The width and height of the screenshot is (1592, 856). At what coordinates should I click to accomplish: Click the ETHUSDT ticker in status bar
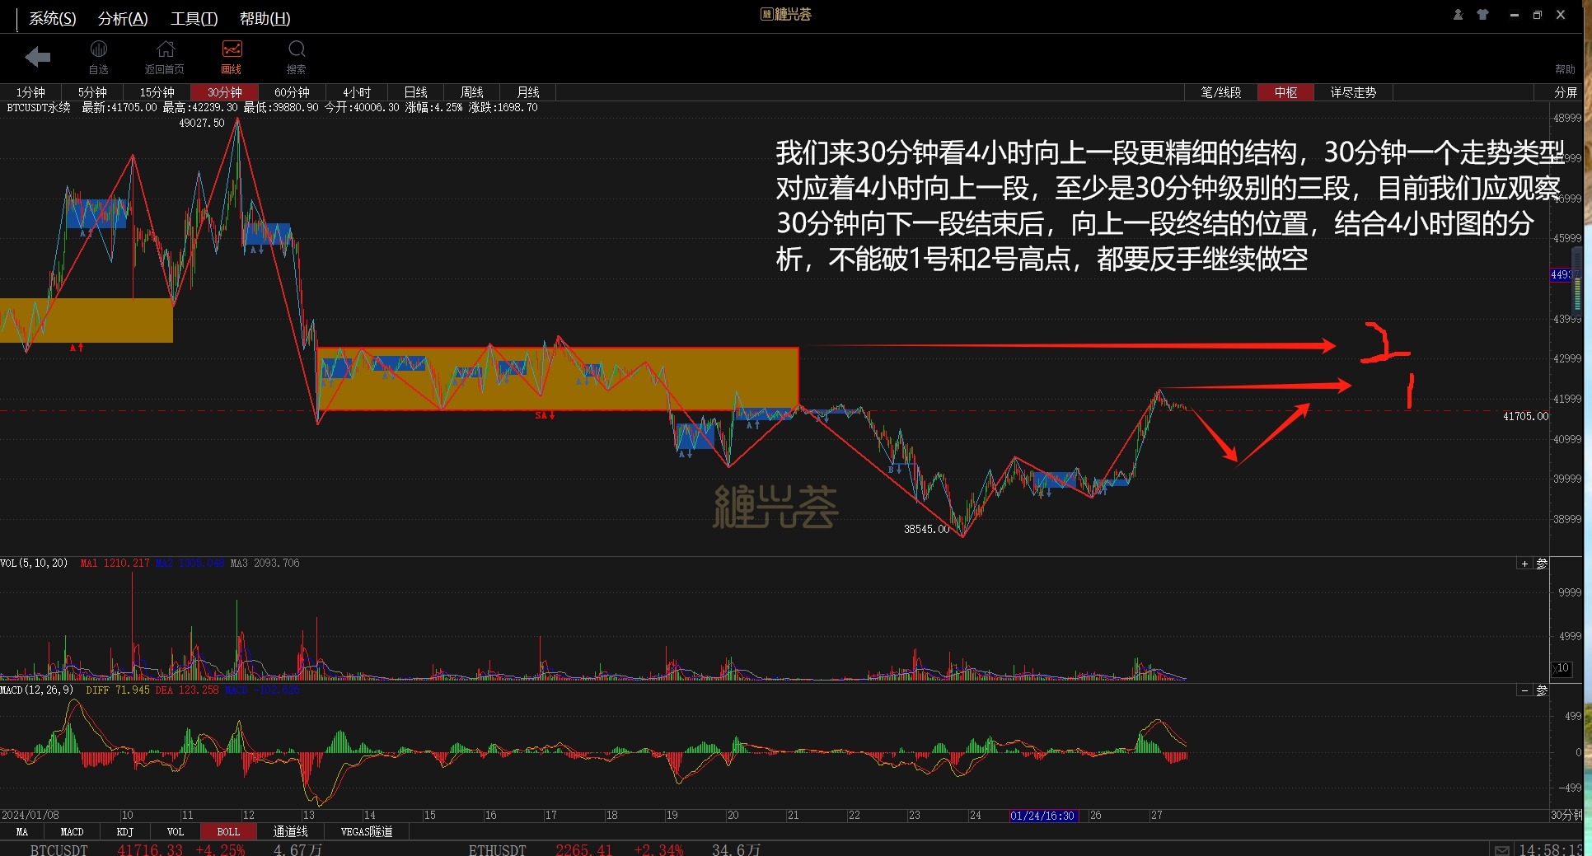tap(497, 849)
